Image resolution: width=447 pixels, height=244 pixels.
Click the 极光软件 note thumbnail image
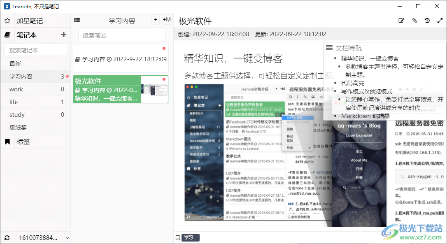pos(154,89)
